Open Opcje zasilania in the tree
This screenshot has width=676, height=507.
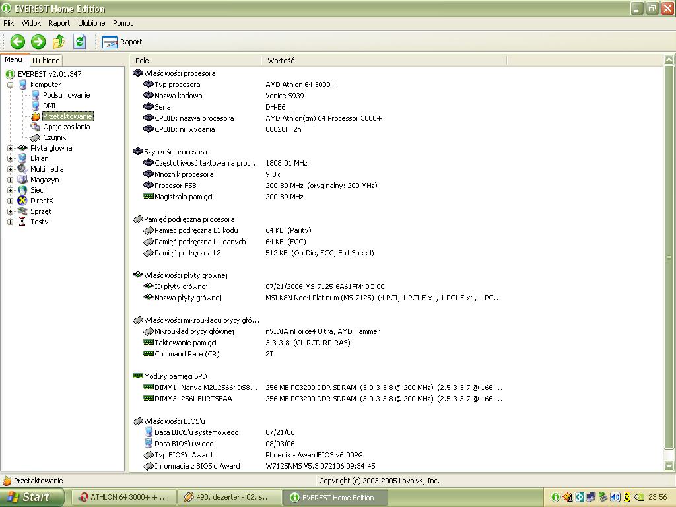67,127
